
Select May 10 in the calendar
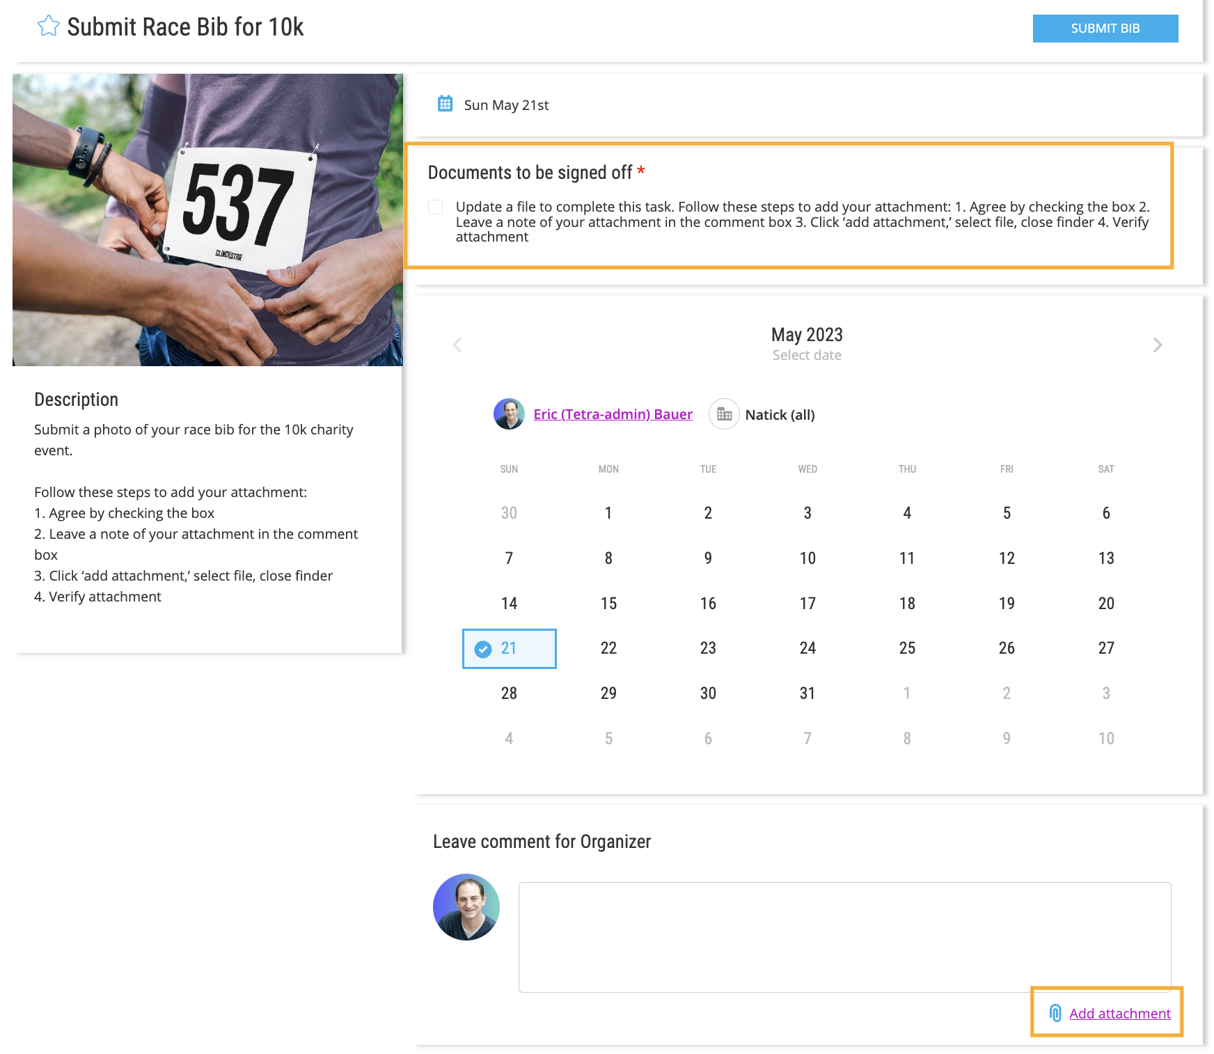(x=807, y=558)
